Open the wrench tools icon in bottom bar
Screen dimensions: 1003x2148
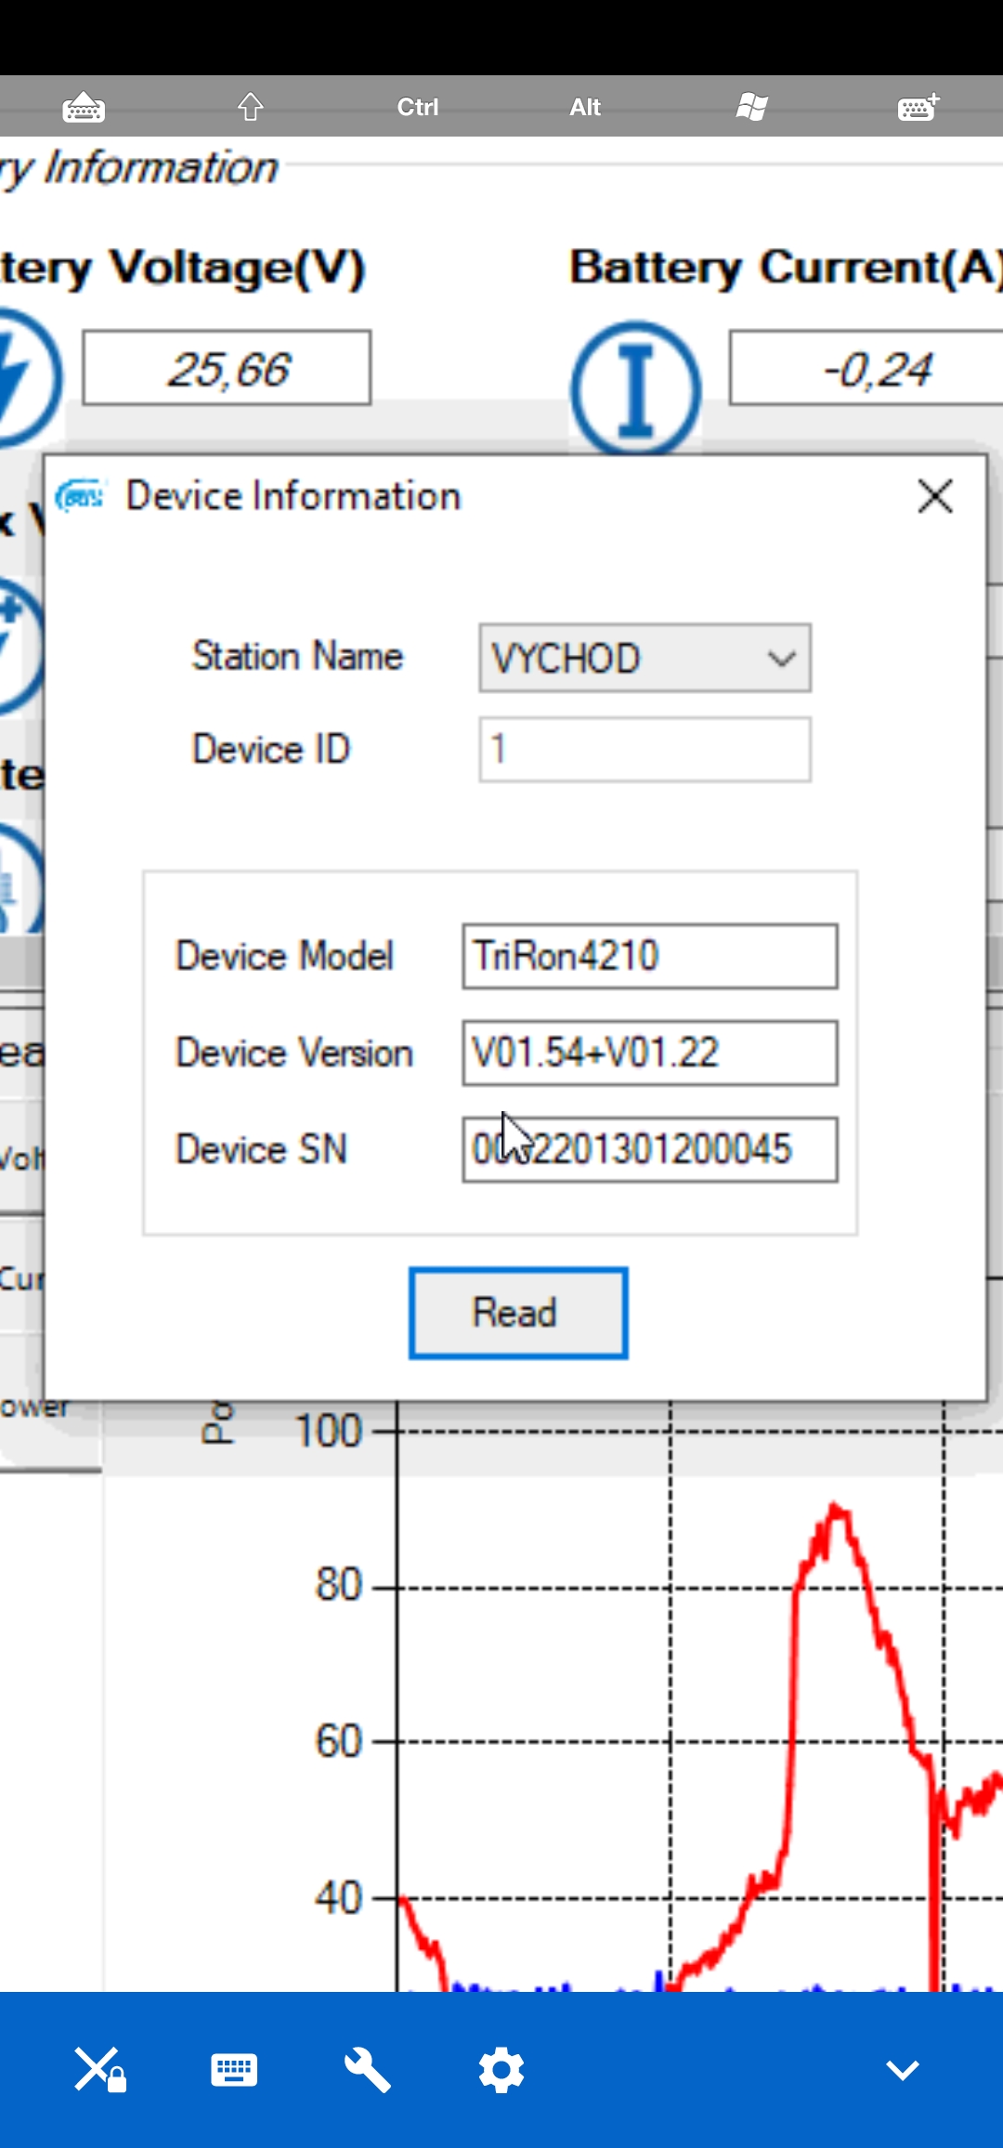pyautogui.click(x=368, y=2069)
